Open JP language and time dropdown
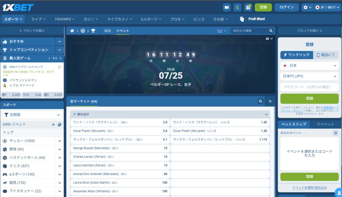 point(327,7)
